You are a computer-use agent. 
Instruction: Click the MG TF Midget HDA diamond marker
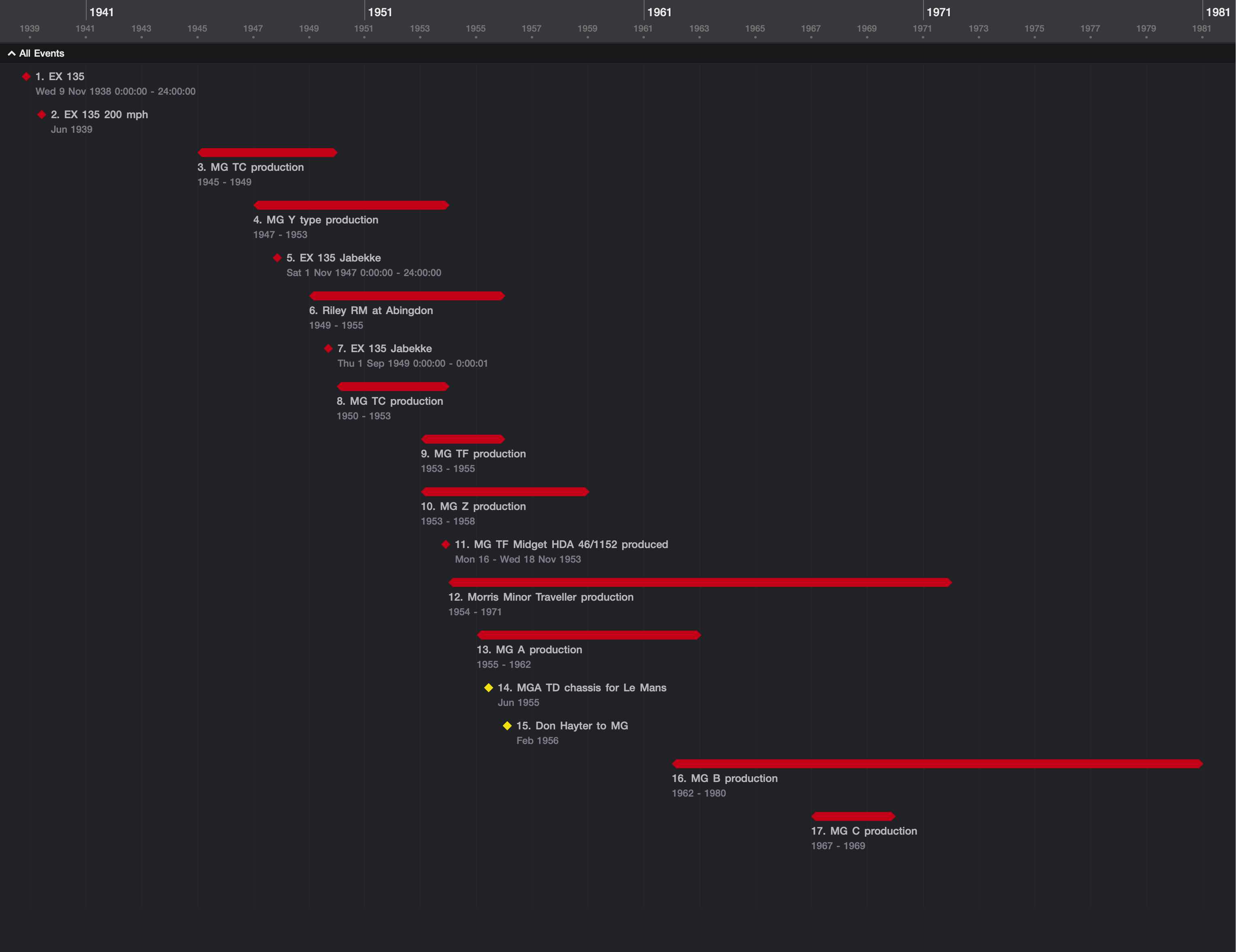coord(445,544)
